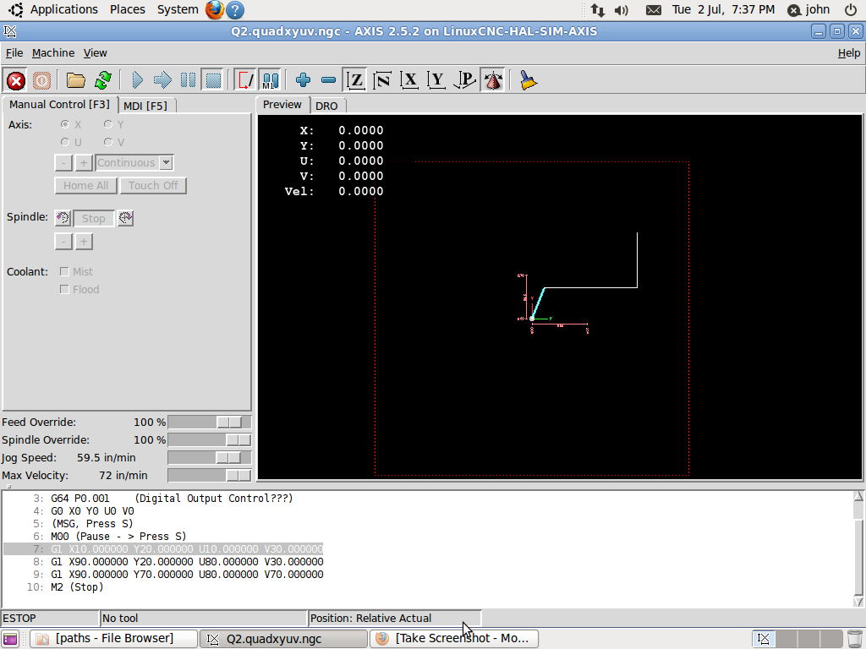866x649 pixels.
Task: Switch to paths File Browser in taskbar
Action: coord(113,639)
